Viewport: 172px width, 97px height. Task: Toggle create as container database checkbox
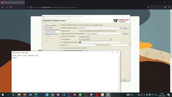coord(62,48)
